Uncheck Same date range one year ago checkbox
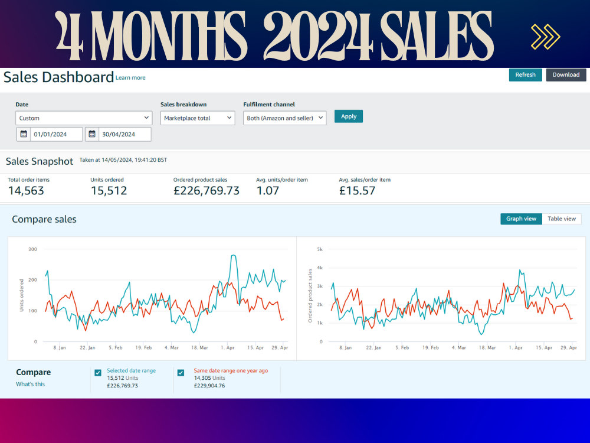 pyautogui.click(x=181, y=373)
